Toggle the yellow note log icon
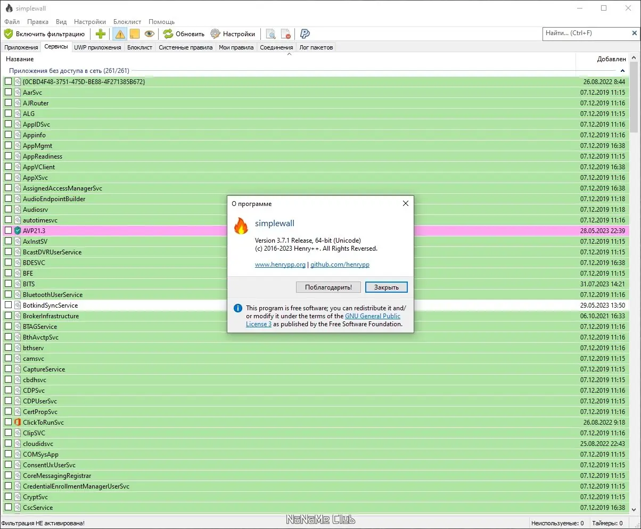 (135, 34)
